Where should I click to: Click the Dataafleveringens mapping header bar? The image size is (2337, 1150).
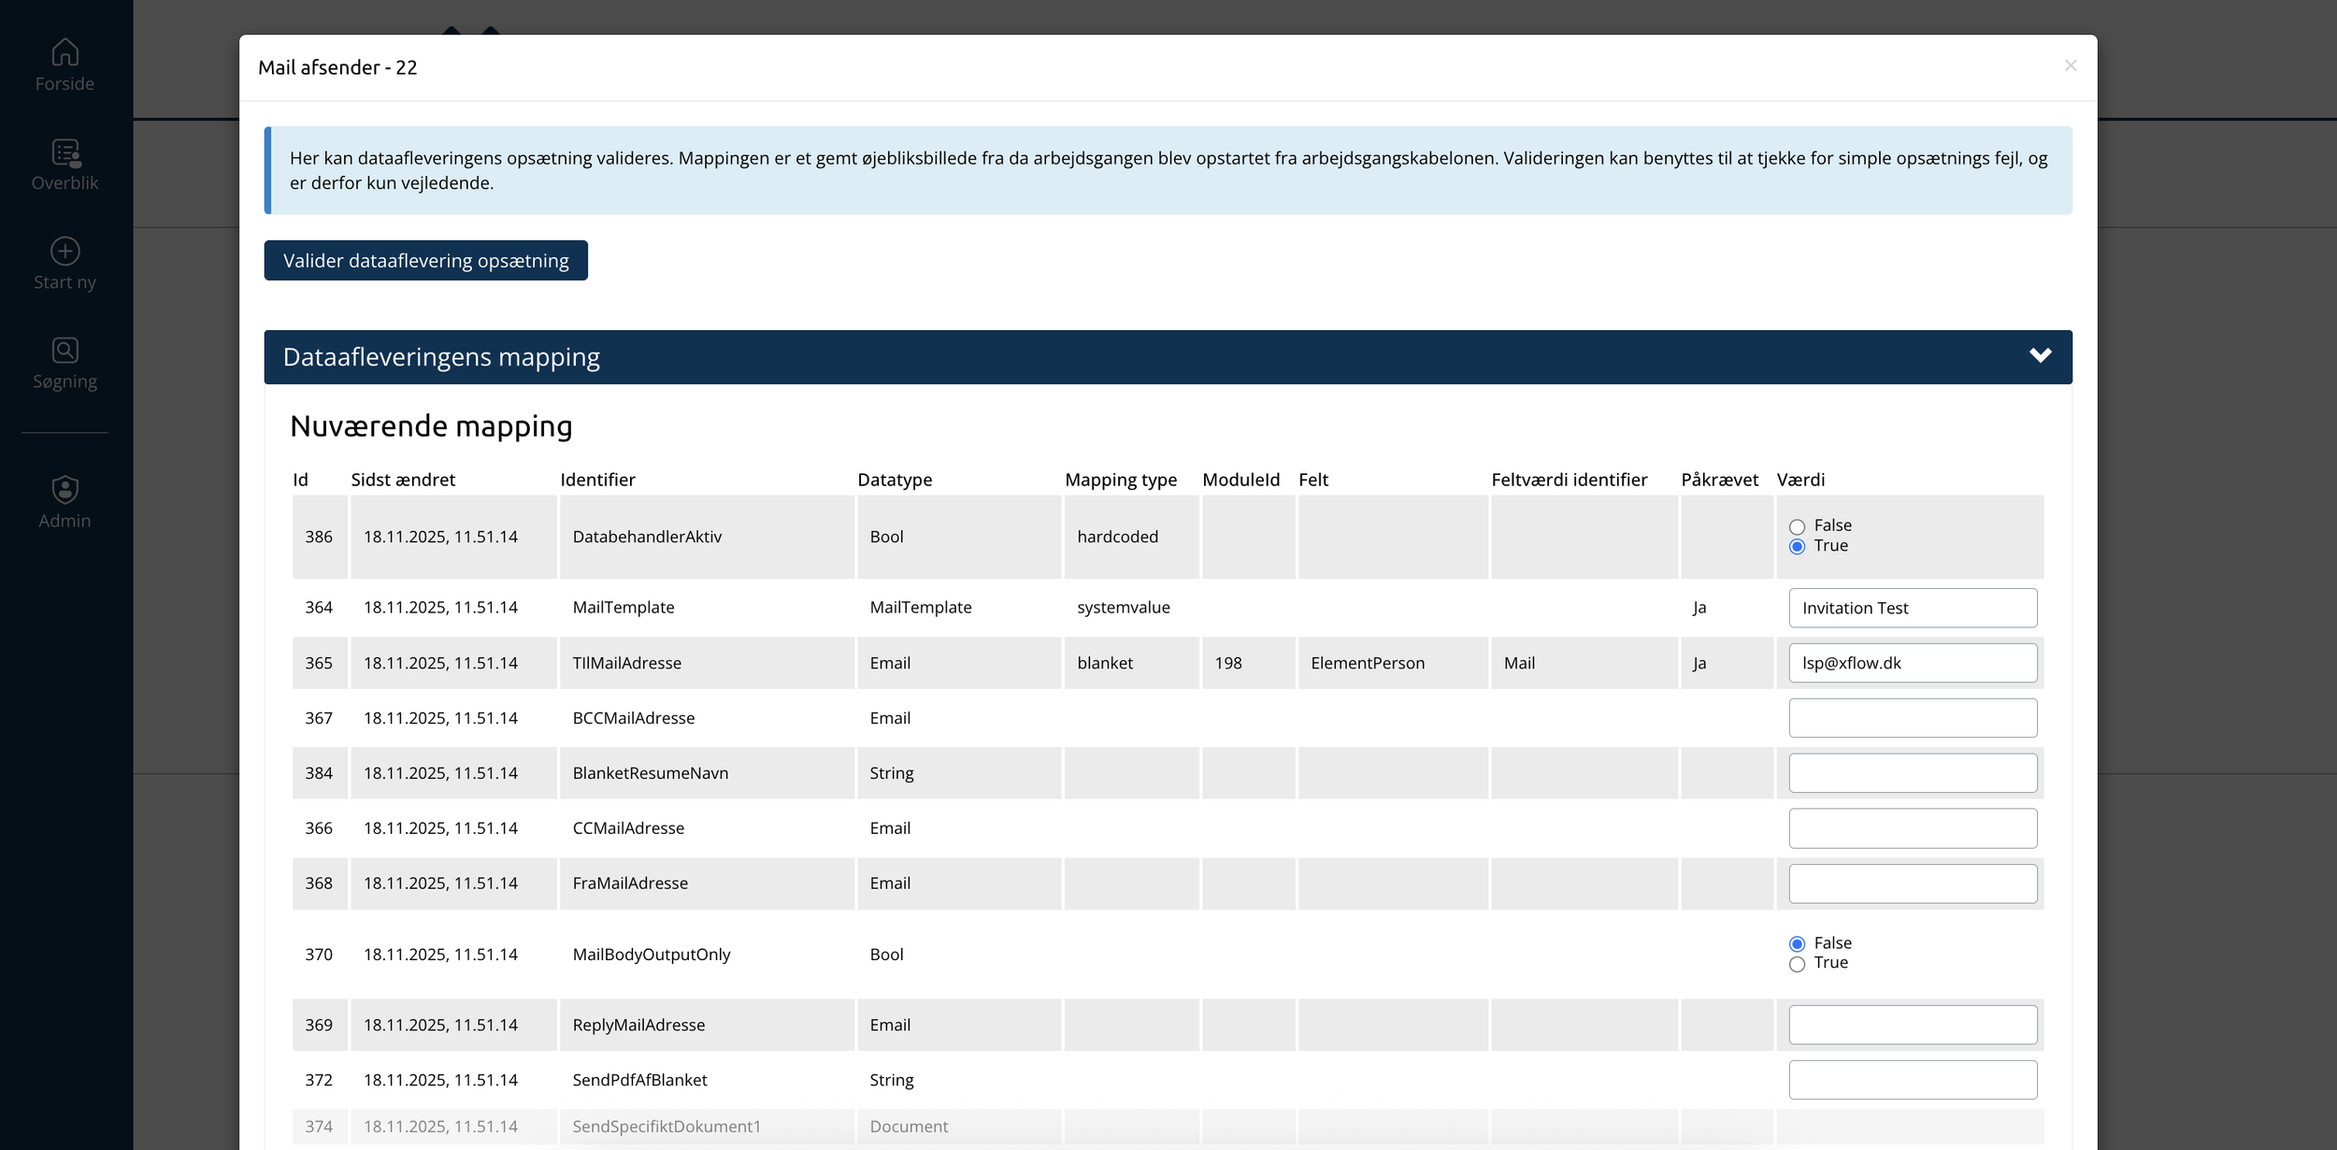1122,357
